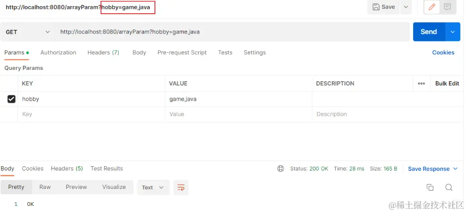This screenshot has height=213, width=467.
Task: Click the Cookies link
Action: tap(443, 53)
